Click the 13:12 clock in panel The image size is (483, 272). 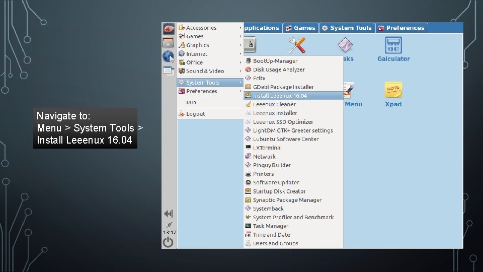[170, 232]
